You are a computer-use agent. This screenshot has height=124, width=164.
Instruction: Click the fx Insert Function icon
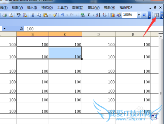[22, 29]
